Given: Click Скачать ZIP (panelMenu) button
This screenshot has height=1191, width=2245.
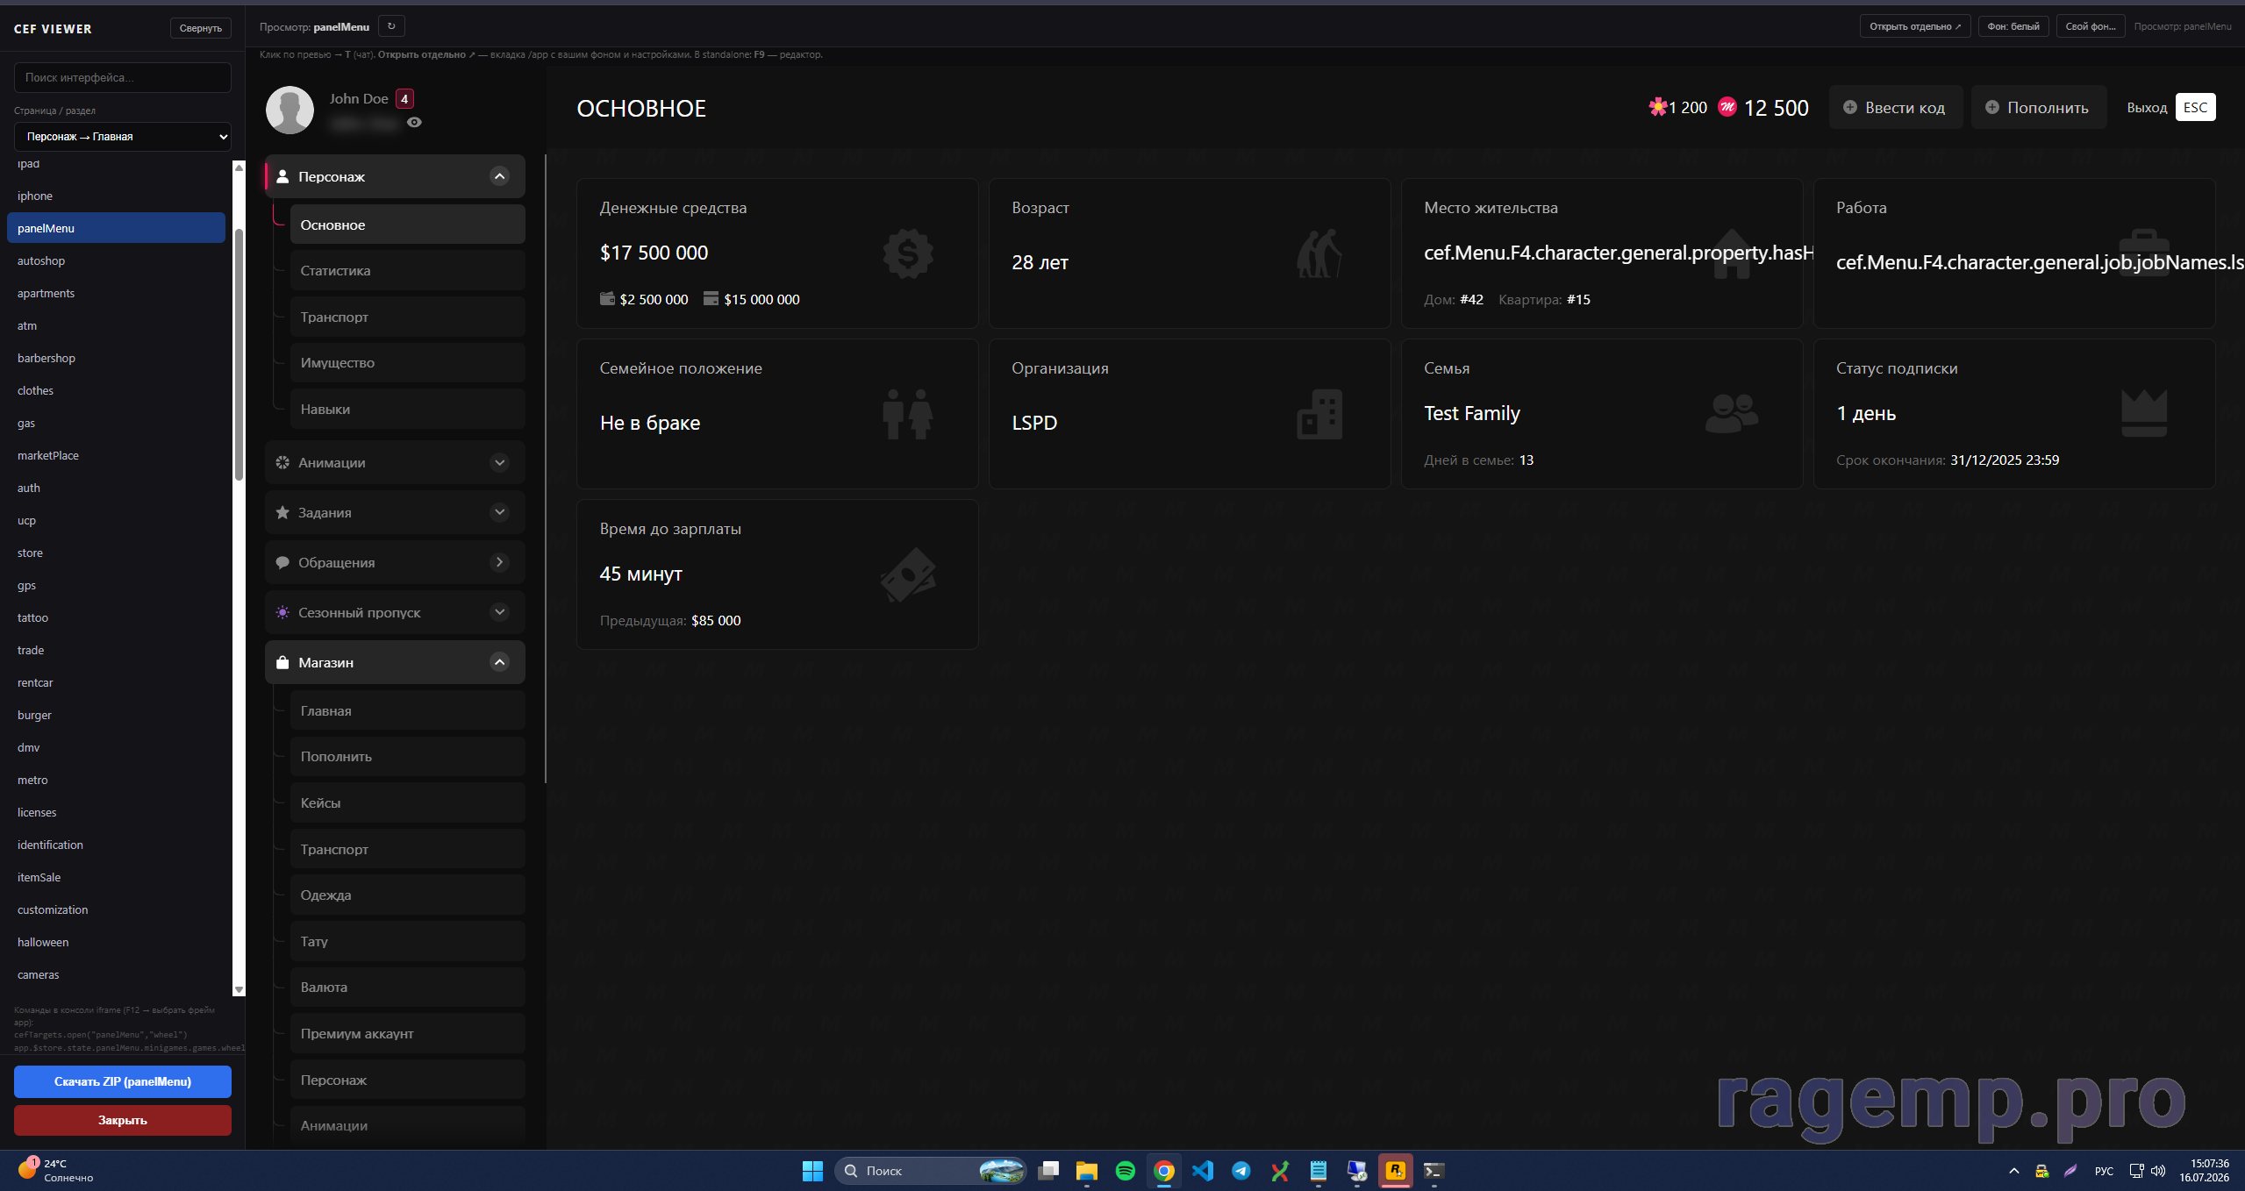Looking at the screenshot, I should click(123, 1081).
